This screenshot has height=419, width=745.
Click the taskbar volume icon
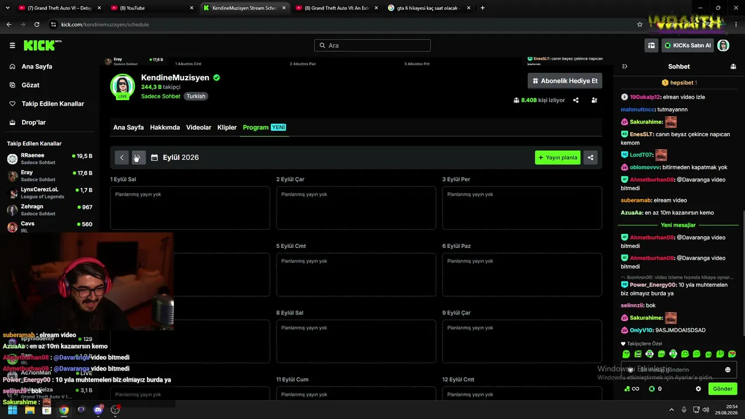(705, 410)
